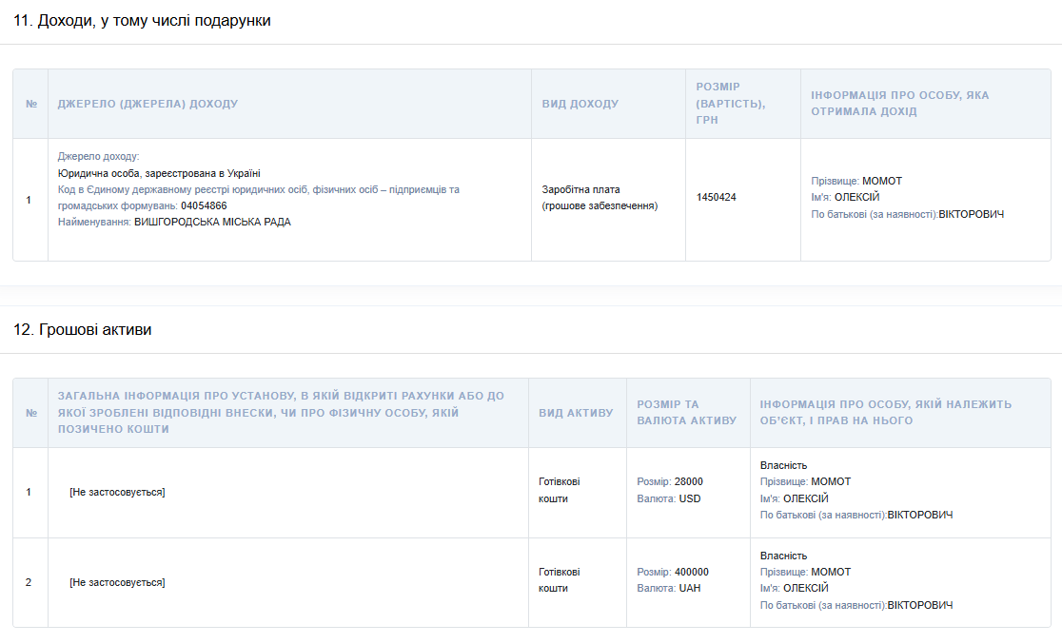Select the "Джерело (джерела) доходу" column header
The image size is (1062, 644).
pos(147,104)
